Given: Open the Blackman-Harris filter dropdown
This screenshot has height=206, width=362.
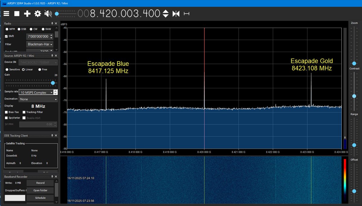Looking at the screenshot, I should [40, 44].
